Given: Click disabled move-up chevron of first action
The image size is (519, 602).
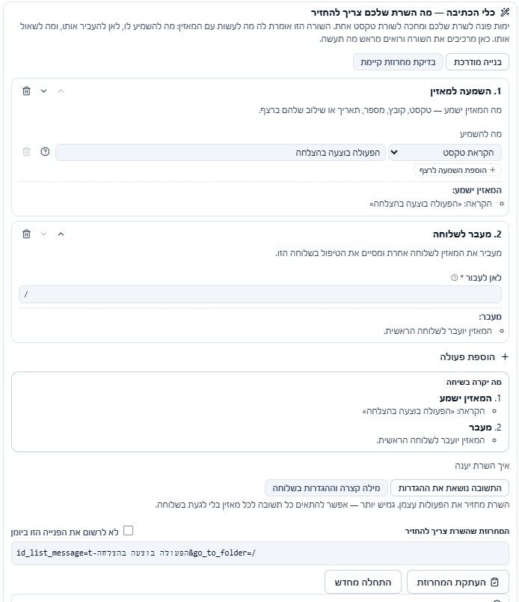Looking at the screenshot, I should pos(61,91).
